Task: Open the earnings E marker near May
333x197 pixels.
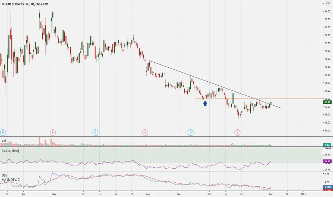Action: point(53,133)
